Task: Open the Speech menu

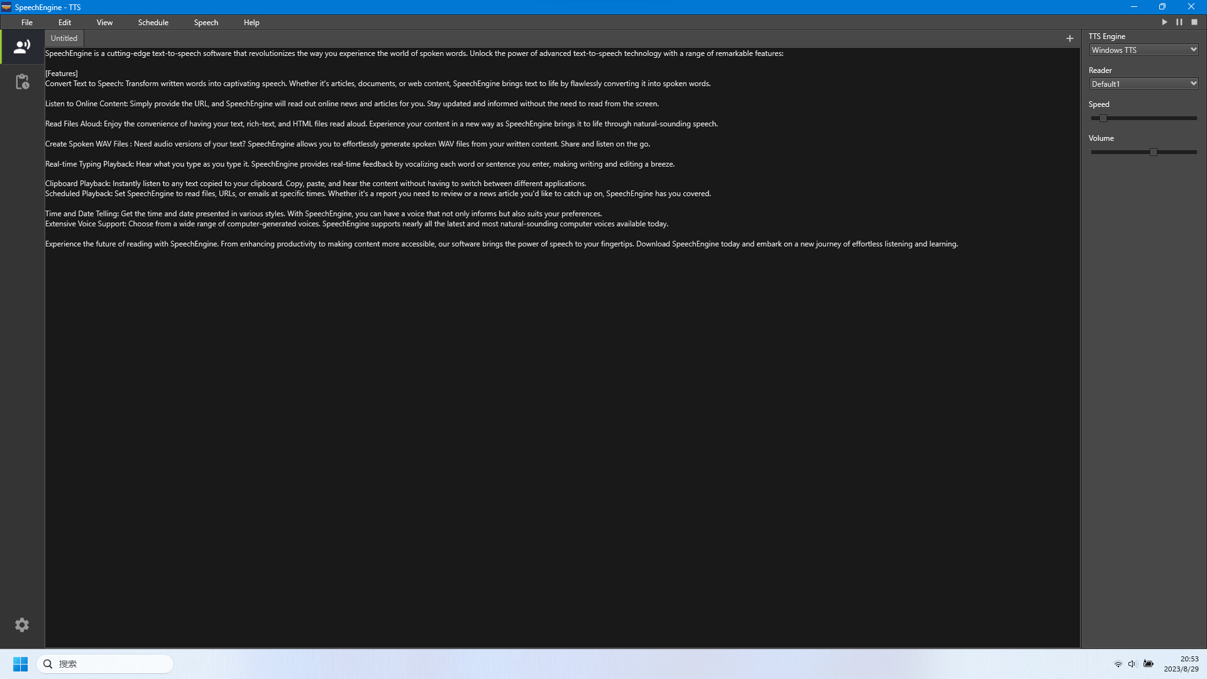Action: tap(206, 22)
